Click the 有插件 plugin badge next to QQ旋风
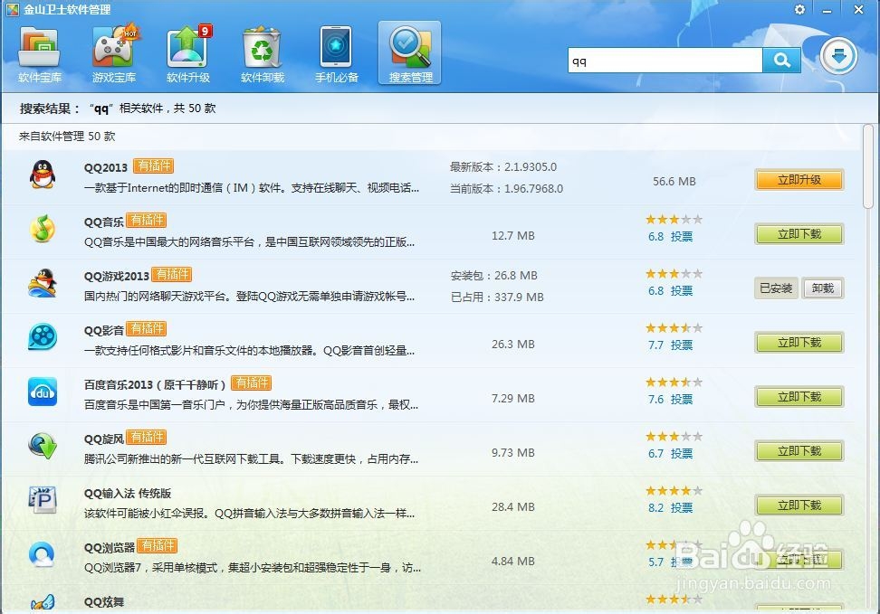The height and width of the screenshot is (614, 880). click(x=147, y=437)
